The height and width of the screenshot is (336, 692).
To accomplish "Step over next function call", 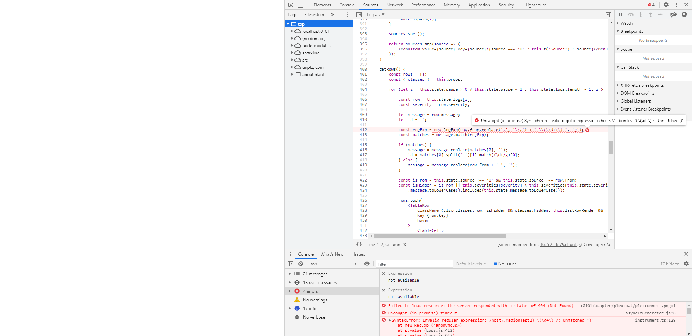I will coord(630,15).
